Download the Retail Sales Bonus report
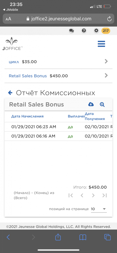This screenshot has height=253, width=117. pos(91,104)
